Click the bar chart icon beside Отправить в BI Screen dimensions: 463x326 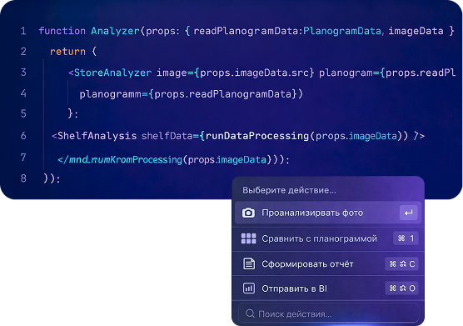(x=249, y=288)
